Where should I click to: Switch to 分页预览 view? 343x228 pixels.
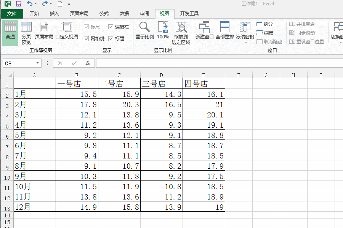pos(26,33)
